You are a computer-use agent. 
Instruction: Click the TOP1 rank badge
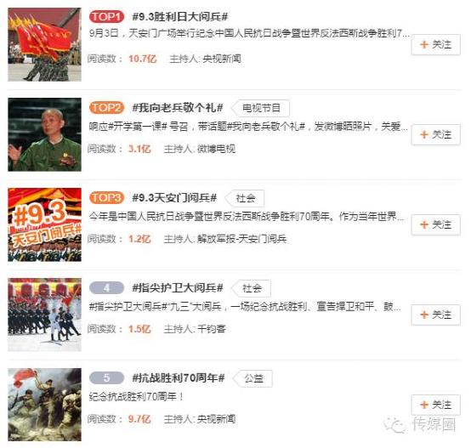click(x=106, y=17)
